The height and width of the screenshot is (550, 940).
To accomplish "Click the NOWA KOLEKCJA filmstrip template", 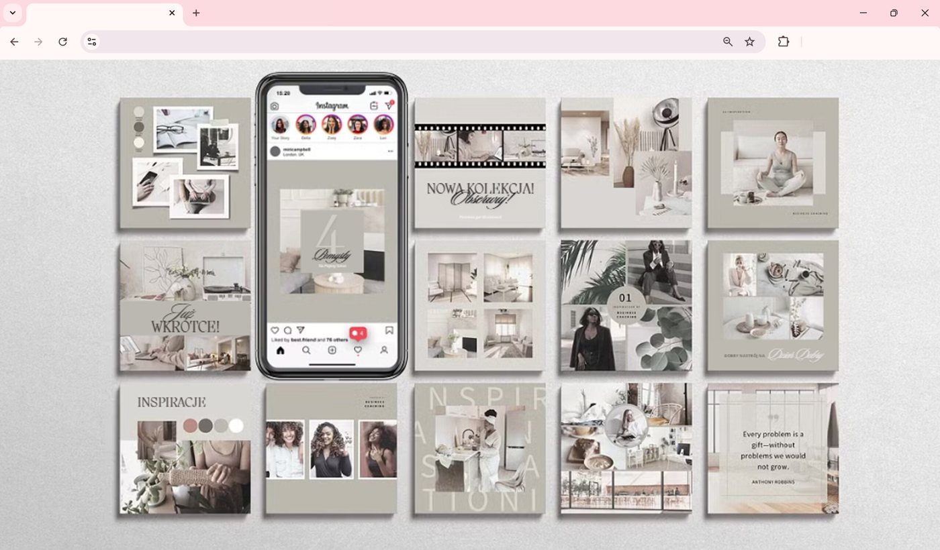I will pos(479,163).
